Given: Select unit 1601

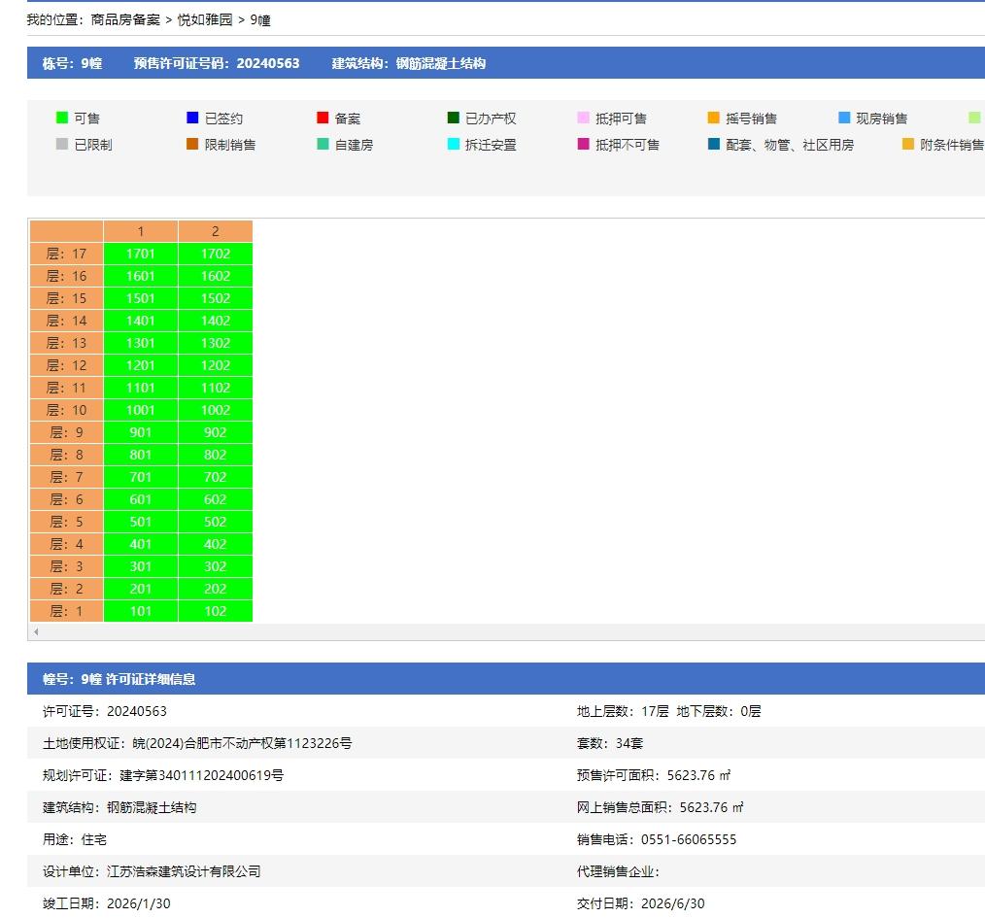Looking at the screenshot, I should coord(141,276).
